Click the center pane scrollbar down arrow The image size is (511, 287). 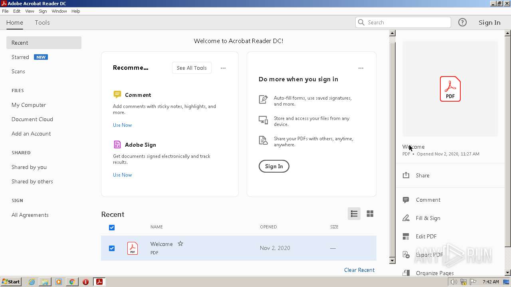click(392, 261)
